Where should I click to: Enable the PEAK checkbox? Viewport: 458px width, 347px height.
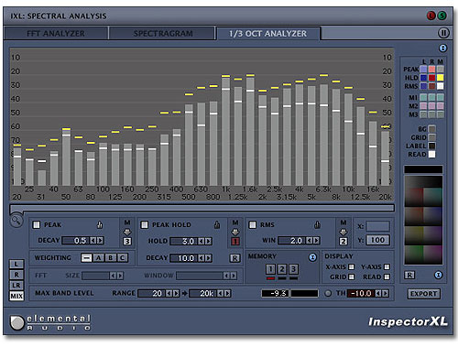(37, 225)
